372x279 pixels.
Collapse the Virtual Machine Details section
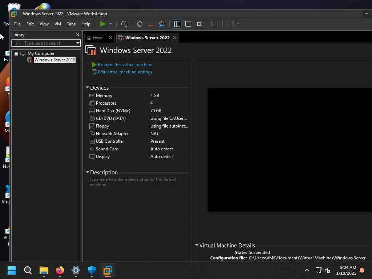coord(197,245)
